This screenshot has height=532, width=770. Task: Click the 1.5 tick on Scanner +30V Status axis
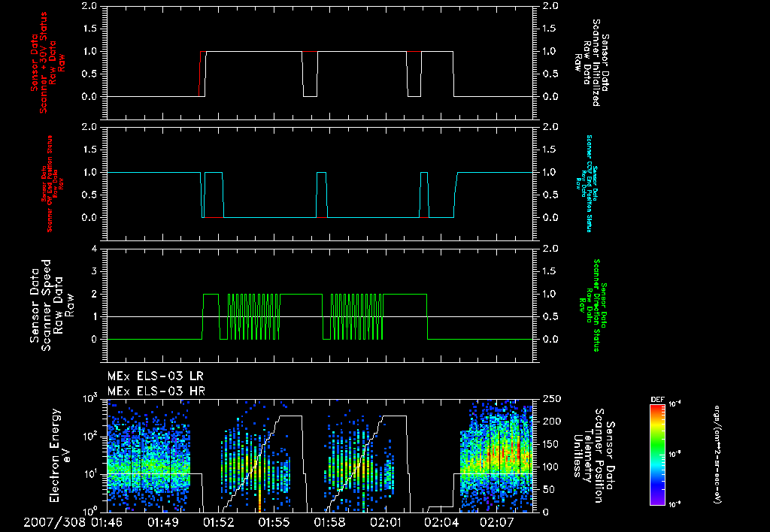(89, 29)
